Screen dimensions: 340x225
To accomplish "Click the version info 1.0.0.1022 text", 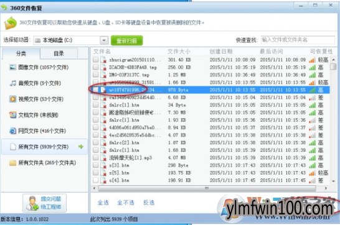I will click(24, 219).
